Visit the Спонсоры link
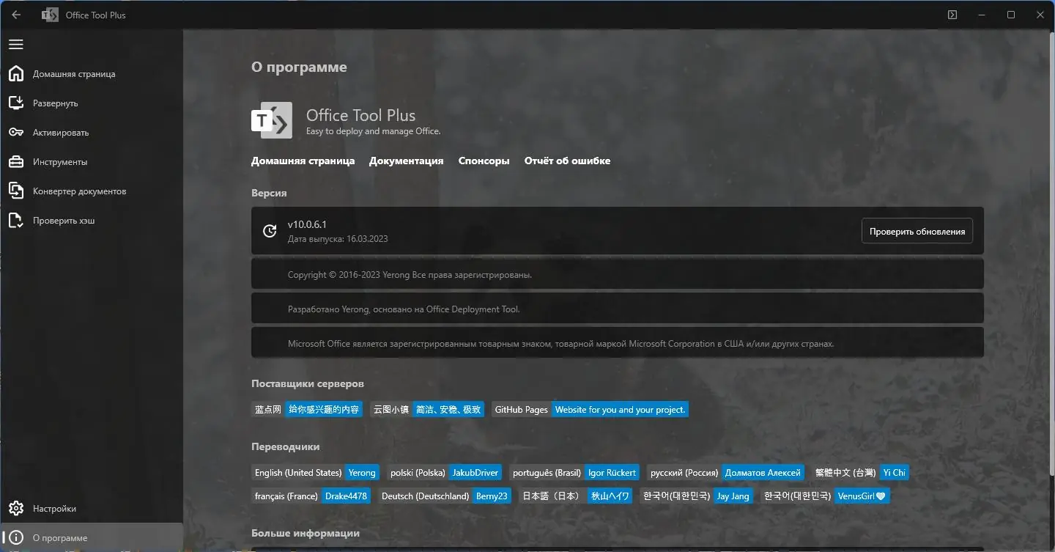The height and width of the screenshot is (552, 1055). point(484,161)
